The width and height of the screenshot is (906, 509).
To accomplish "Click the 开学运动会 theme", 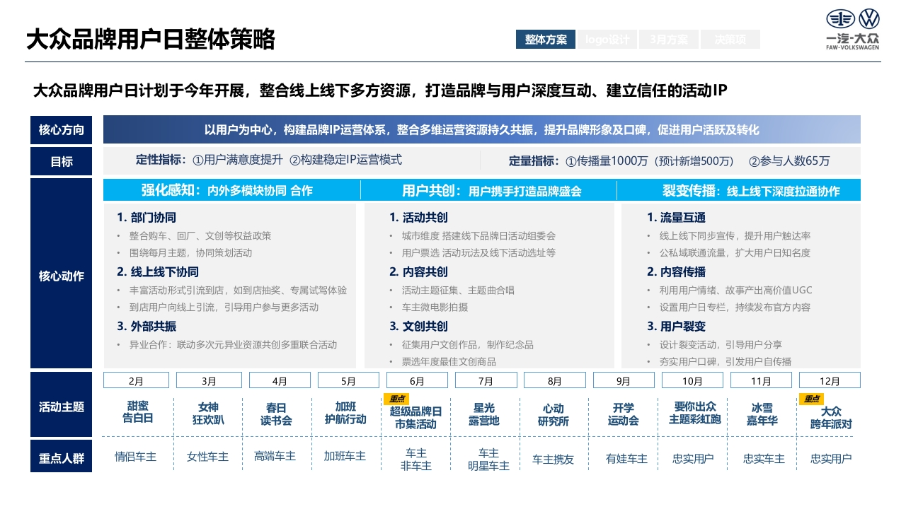I will point(623,414).
